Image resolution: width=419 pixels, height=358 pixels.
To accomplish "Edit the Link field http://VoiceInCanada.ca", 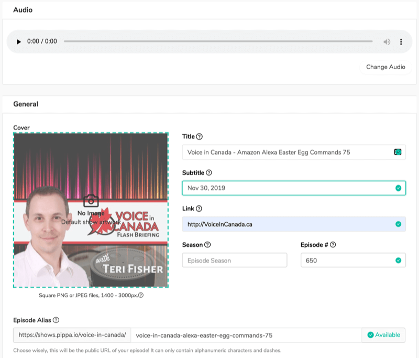I will tap(294, 224).
